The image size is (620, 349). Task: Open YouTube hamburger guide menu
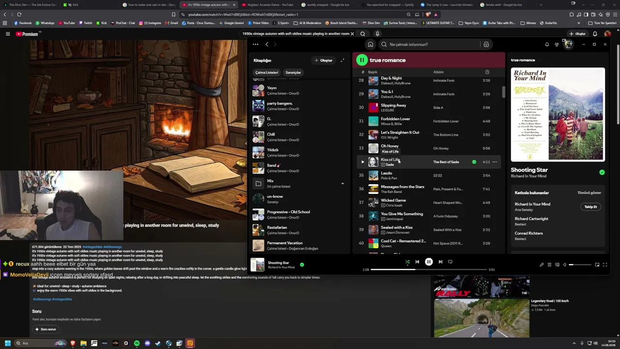click(8, 34)
